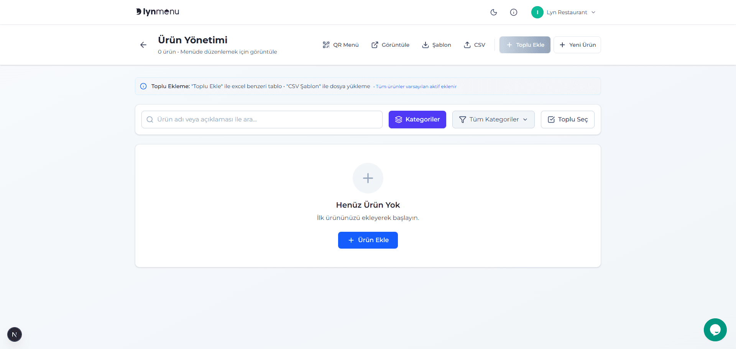The height and width of the screenshot is (349, 736).
Task: Open the Kategoriler manager
Action: (x=417, y=120)
